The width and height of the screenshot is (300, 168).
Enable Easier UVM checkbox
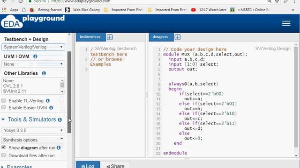point(3,107)
